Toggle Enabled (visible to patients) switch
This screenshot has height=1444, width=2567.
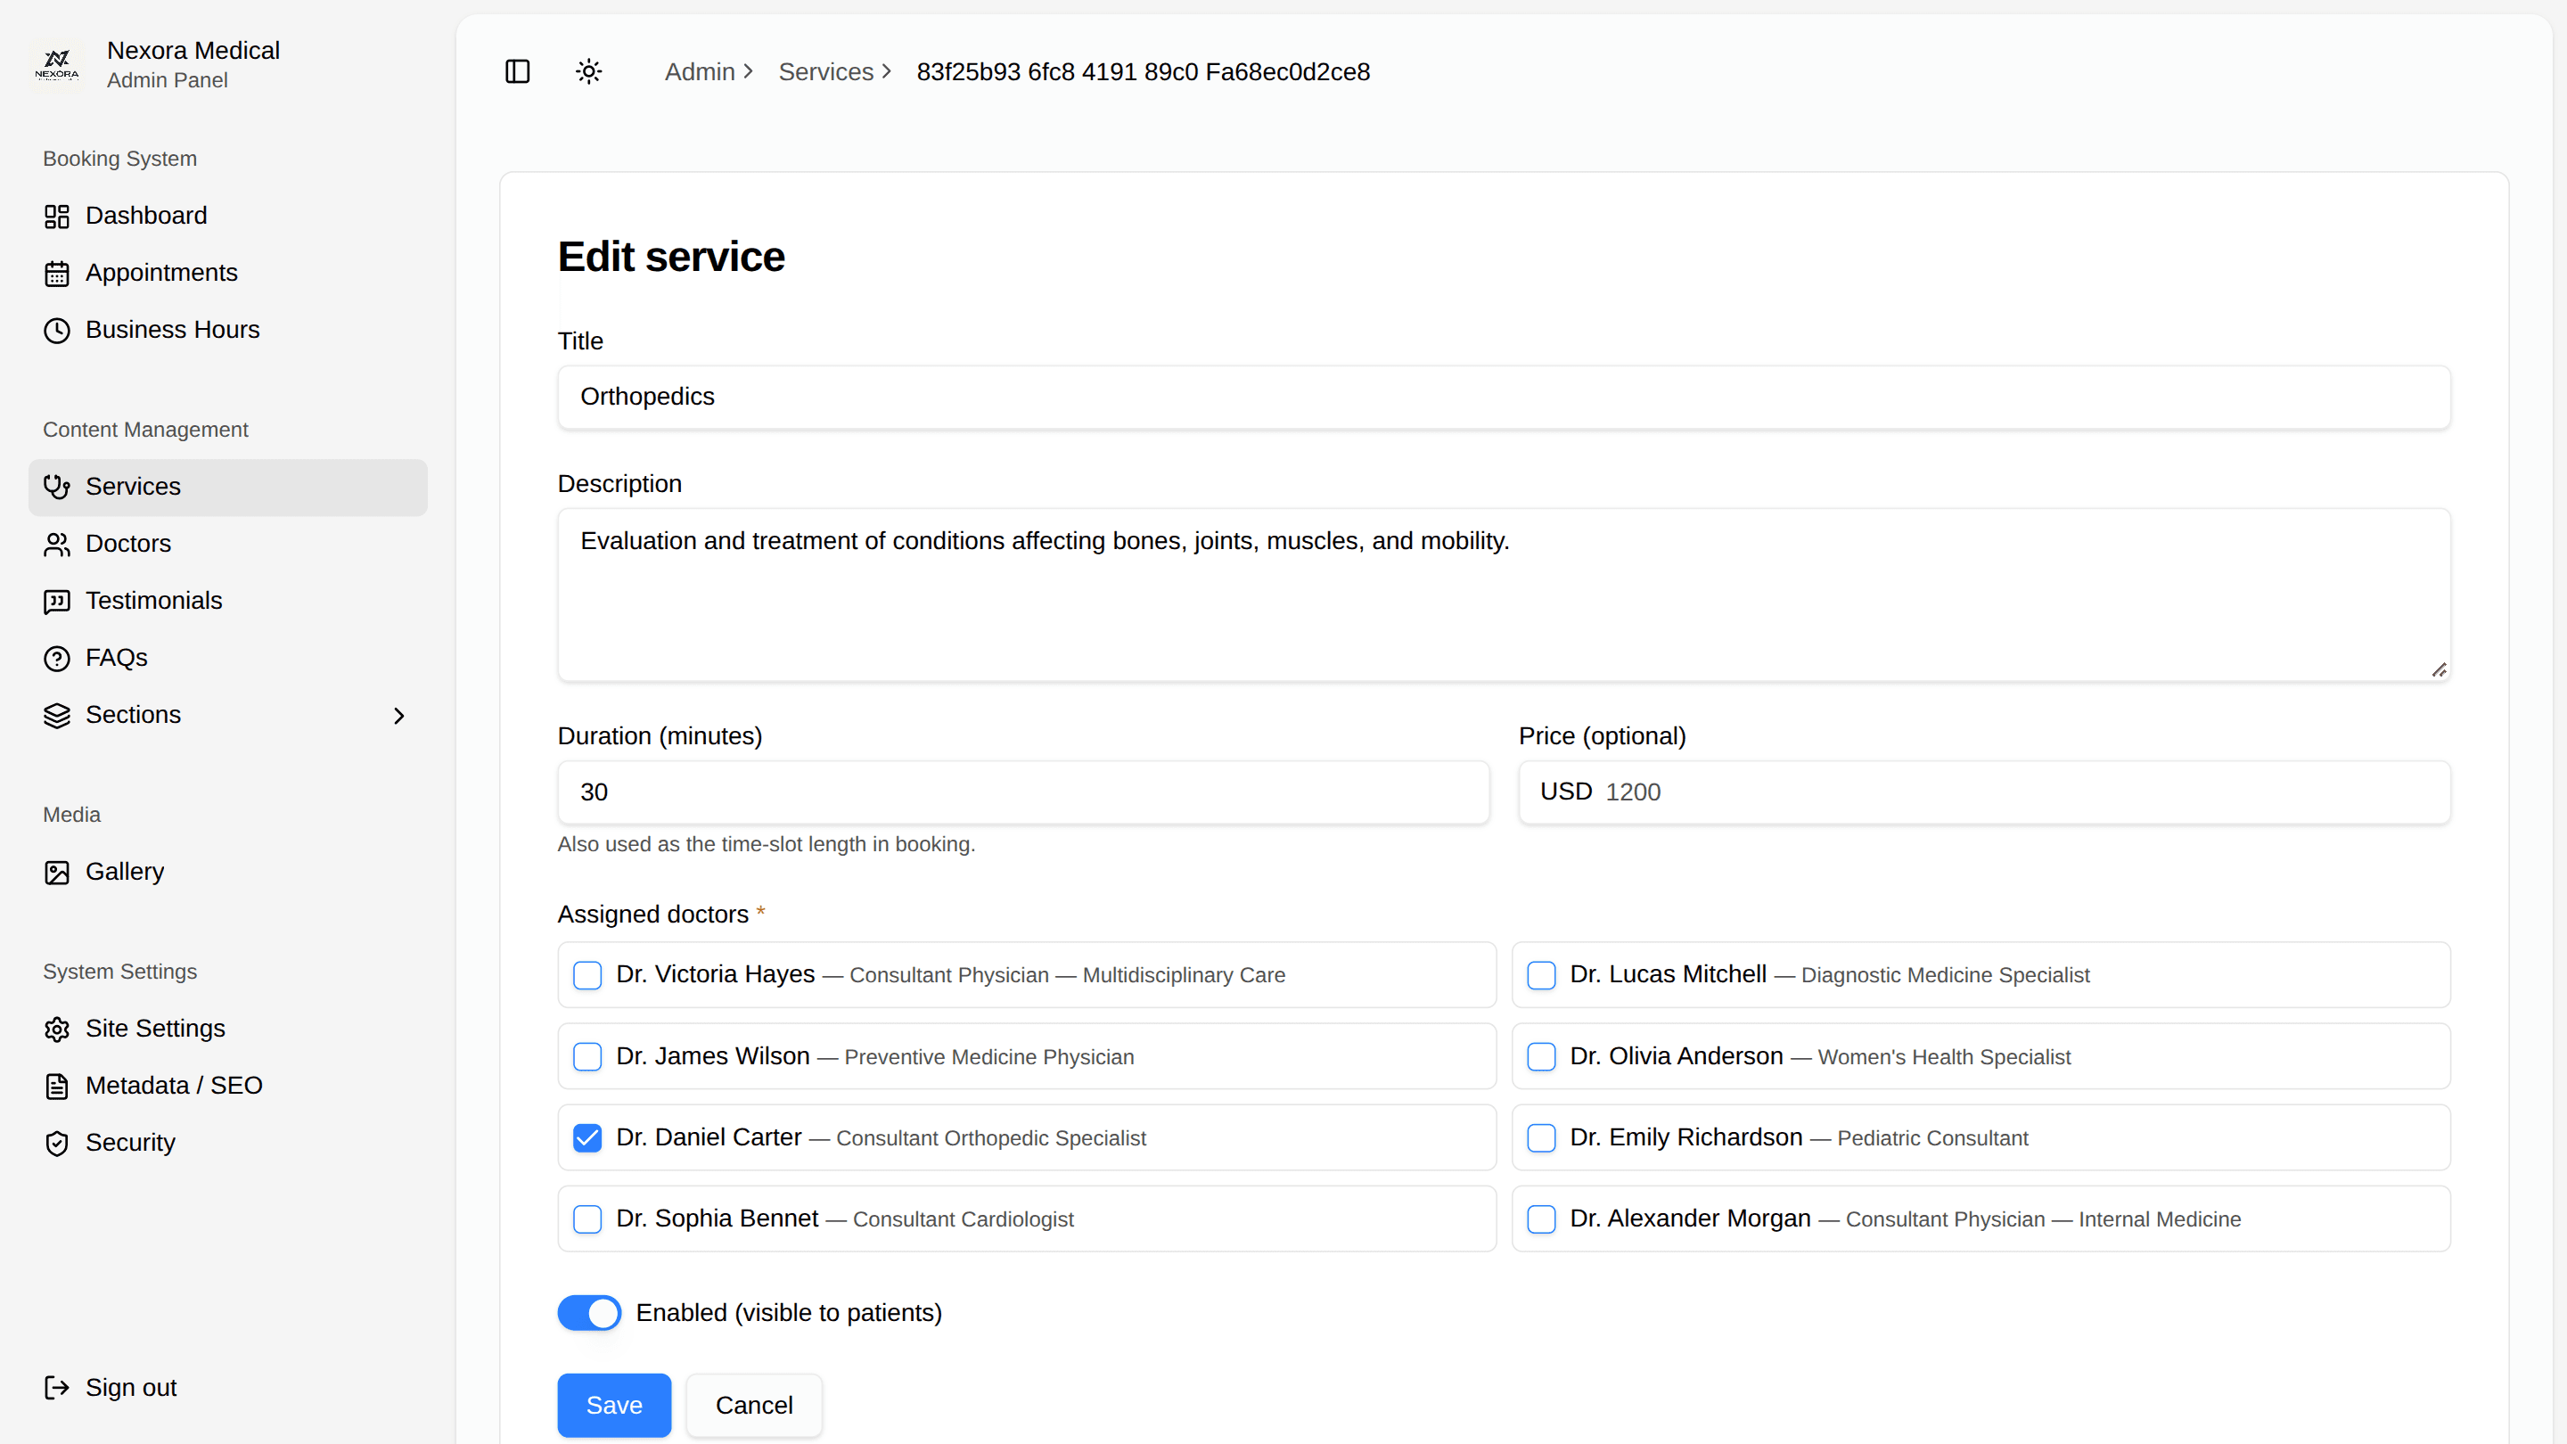[x=589, y=1312]
